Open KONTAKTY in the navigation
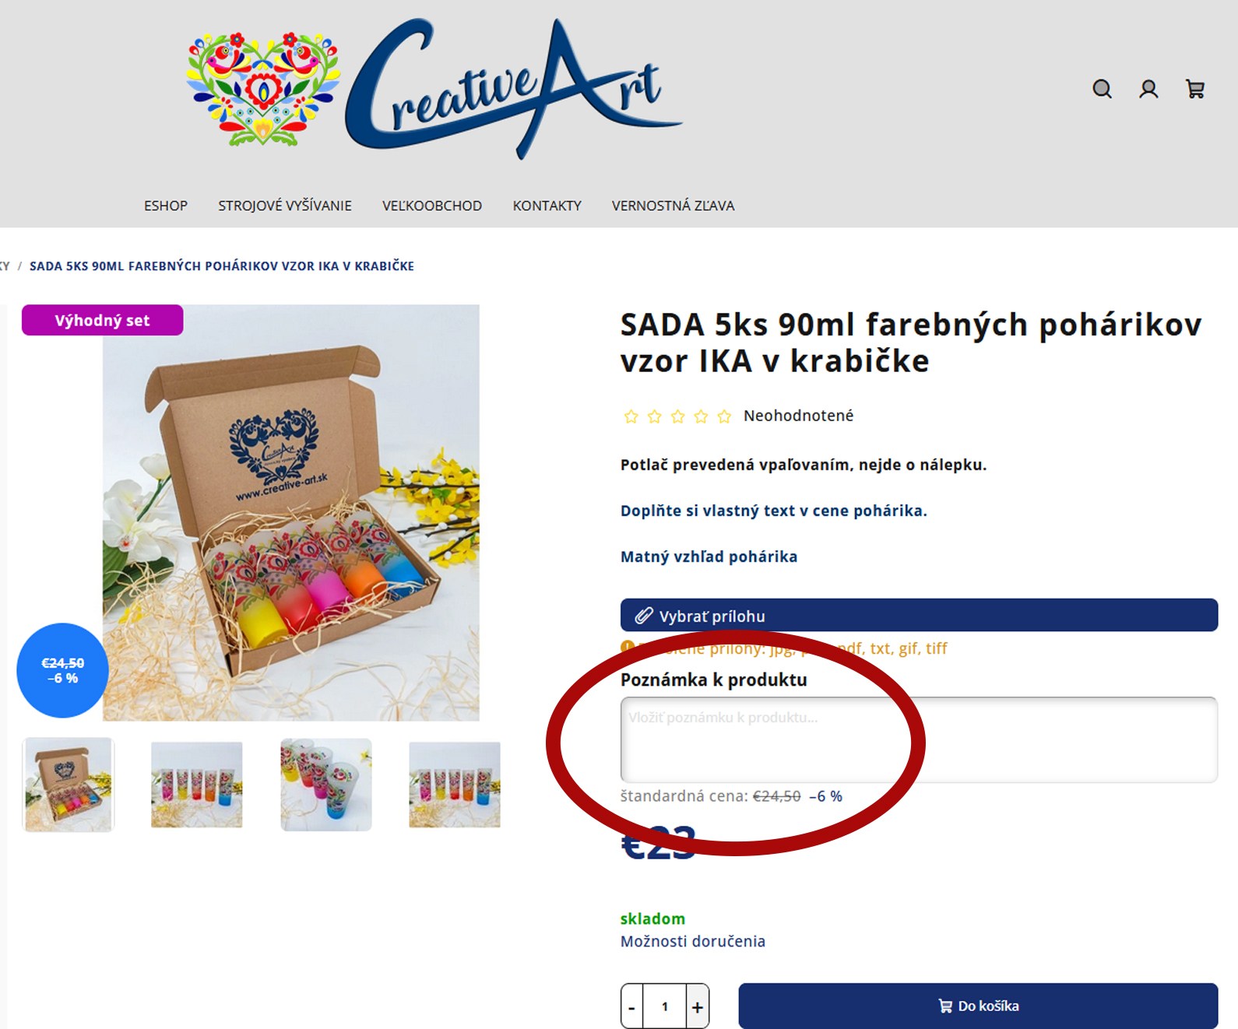This screenshot has width=1238, height=1029. 547,205
